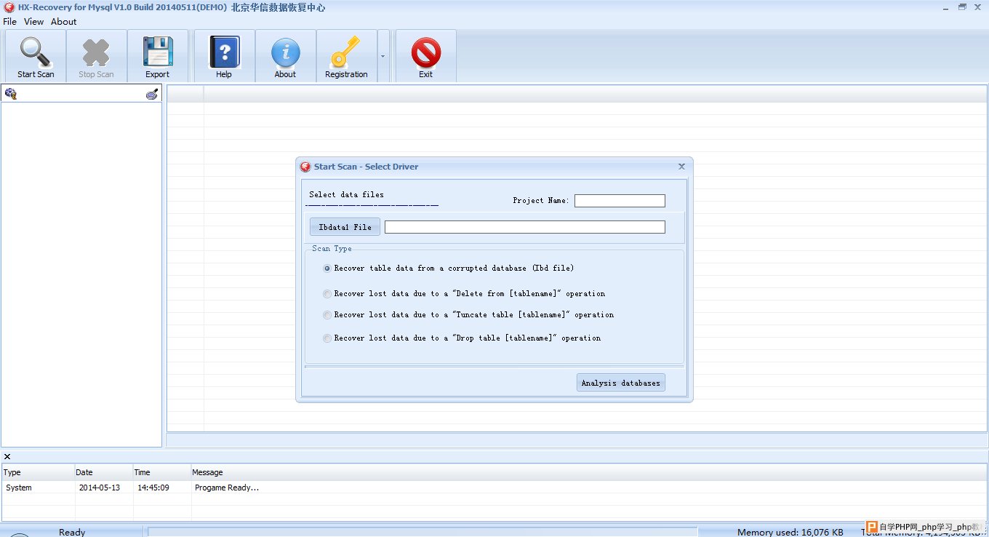Click the gear icon at left panel header

pos(10,93)
